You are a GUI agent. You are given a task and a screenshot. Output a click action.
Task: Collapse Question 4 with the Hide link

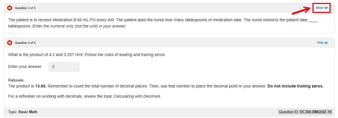[320, 43]
